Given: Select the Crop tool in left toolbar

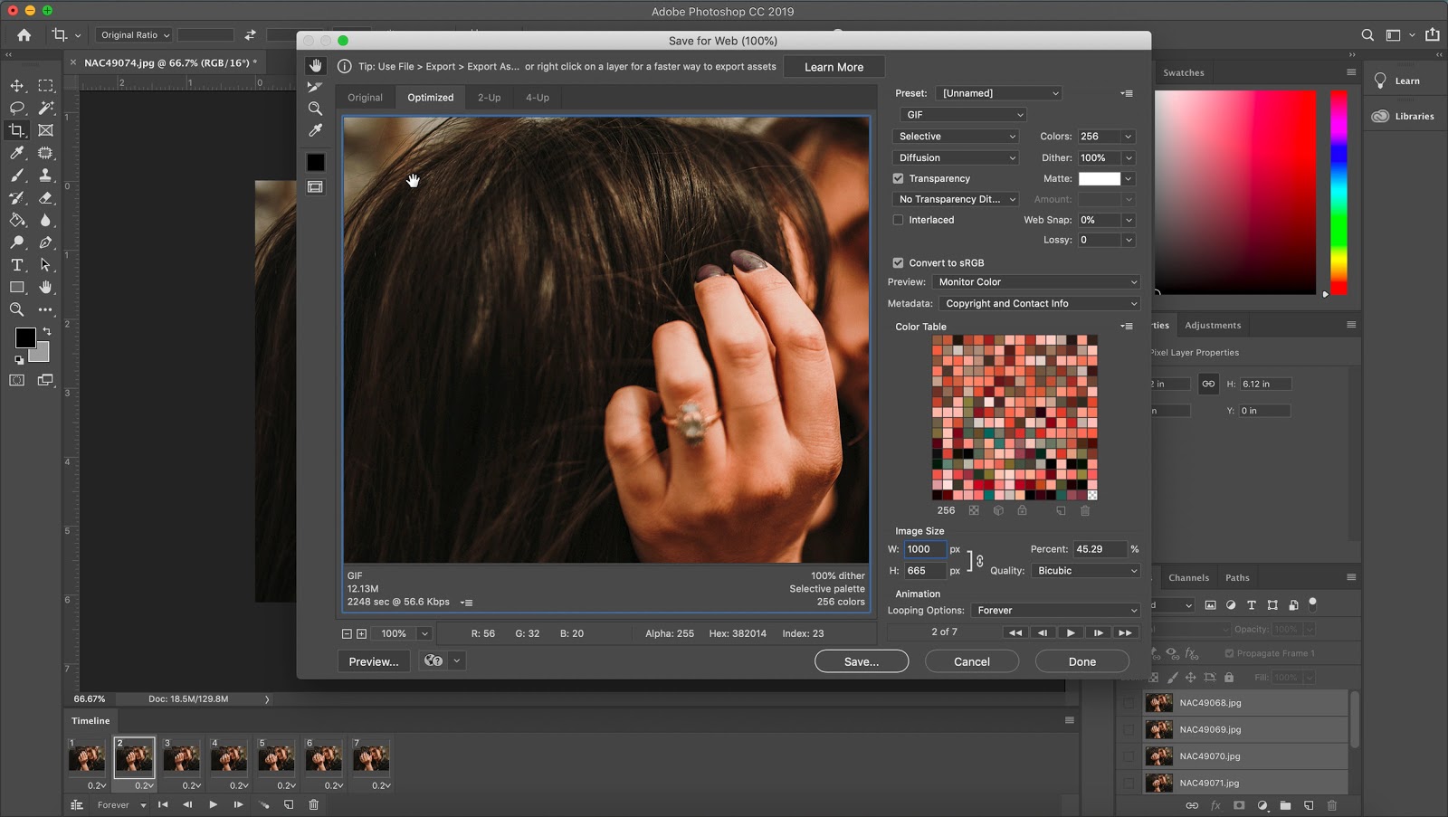Looking at the screenshot, I should click(17, 130).
